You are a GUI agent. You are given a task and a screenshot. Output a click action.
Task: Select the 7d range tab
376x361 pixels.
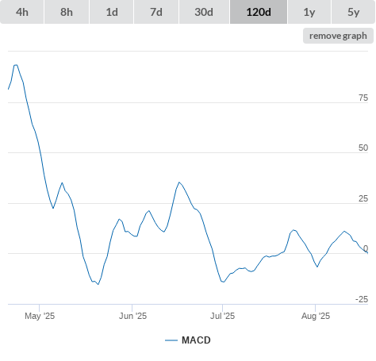[x=156, y=12]
